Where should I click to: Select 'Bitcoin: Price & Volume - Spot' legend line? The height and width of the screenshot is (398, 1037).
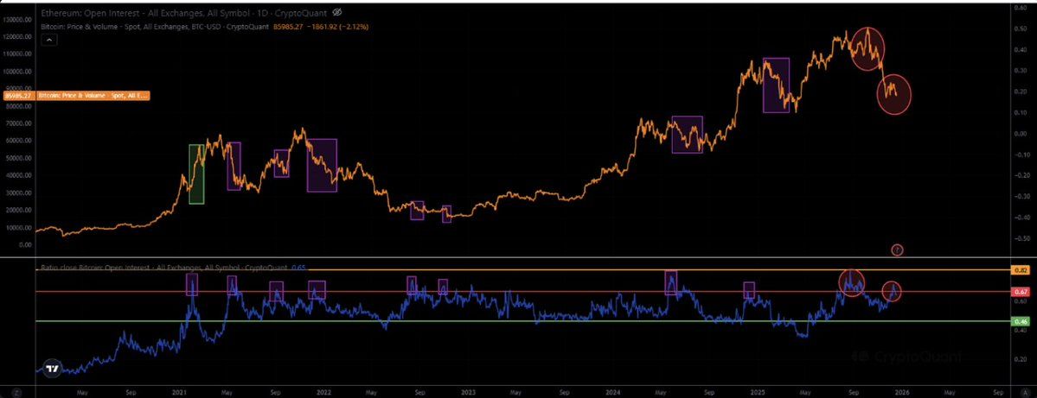156,27
